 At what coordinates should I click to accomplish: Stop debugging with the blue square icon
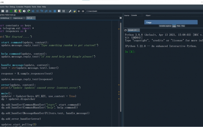coord(55,11)
